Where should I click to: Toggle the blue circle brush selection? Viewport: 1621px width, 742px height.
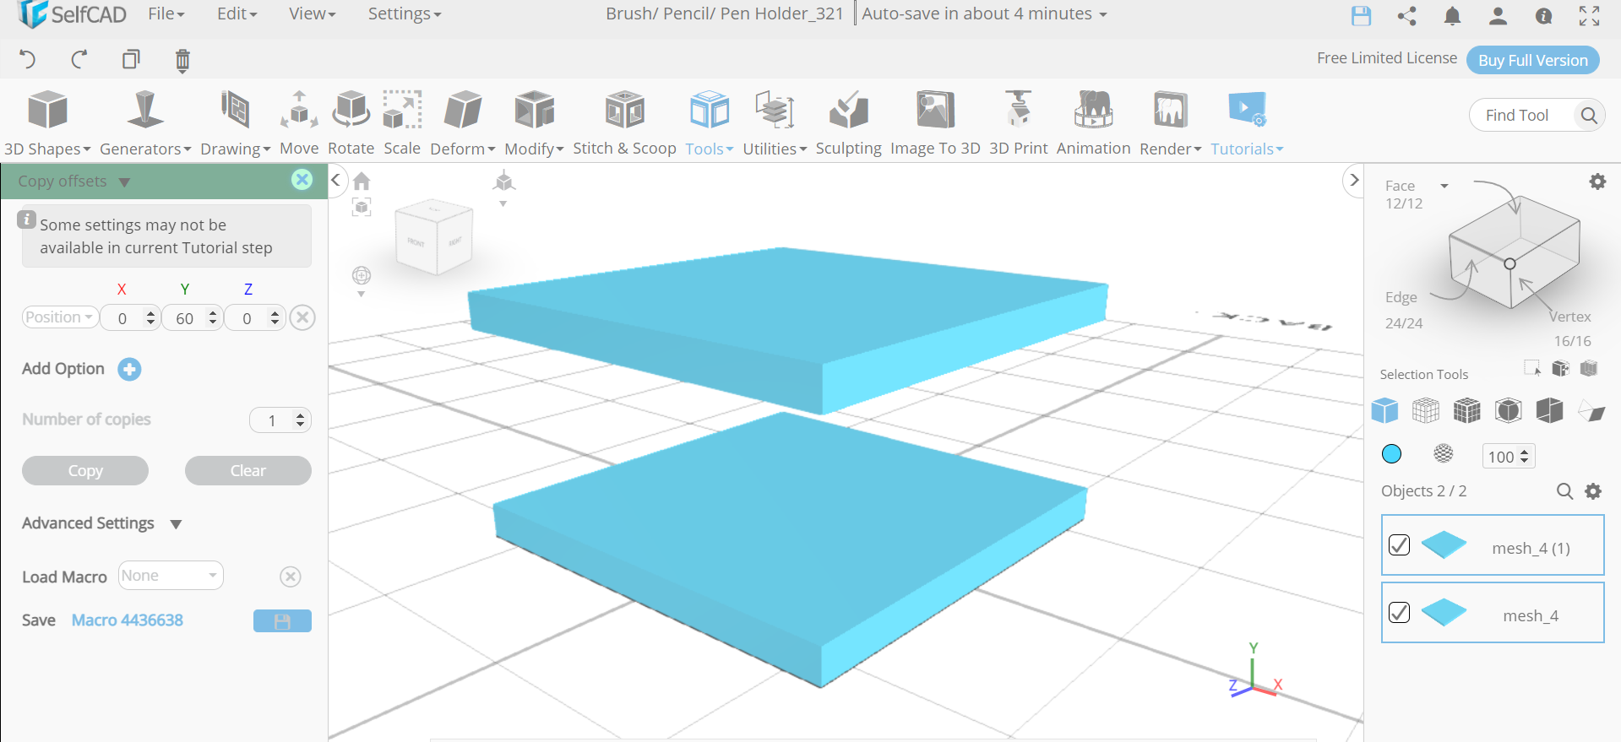pos(1391,454)
